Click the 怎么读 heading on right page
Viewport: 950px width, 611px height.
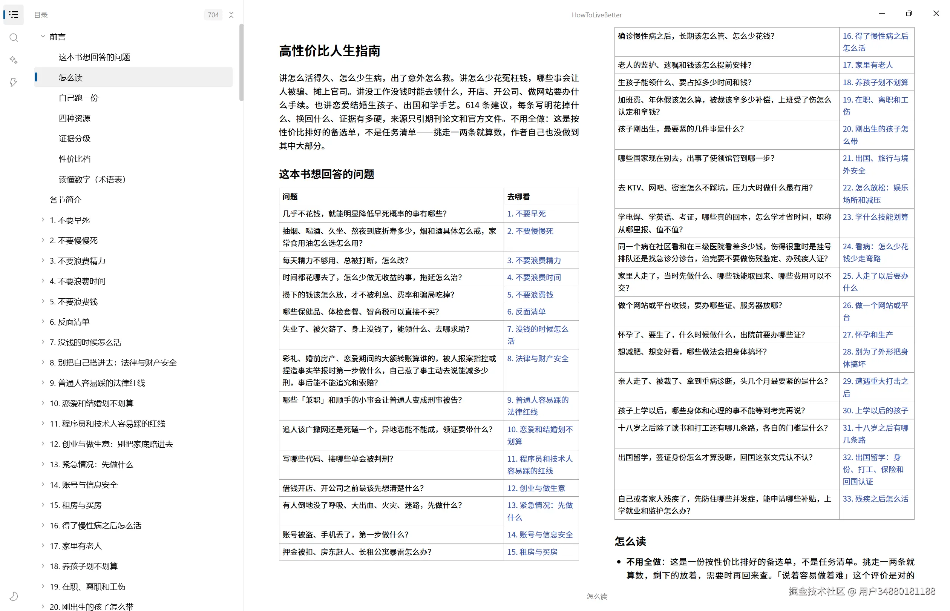pyautogui.click(x=630, y=542)
